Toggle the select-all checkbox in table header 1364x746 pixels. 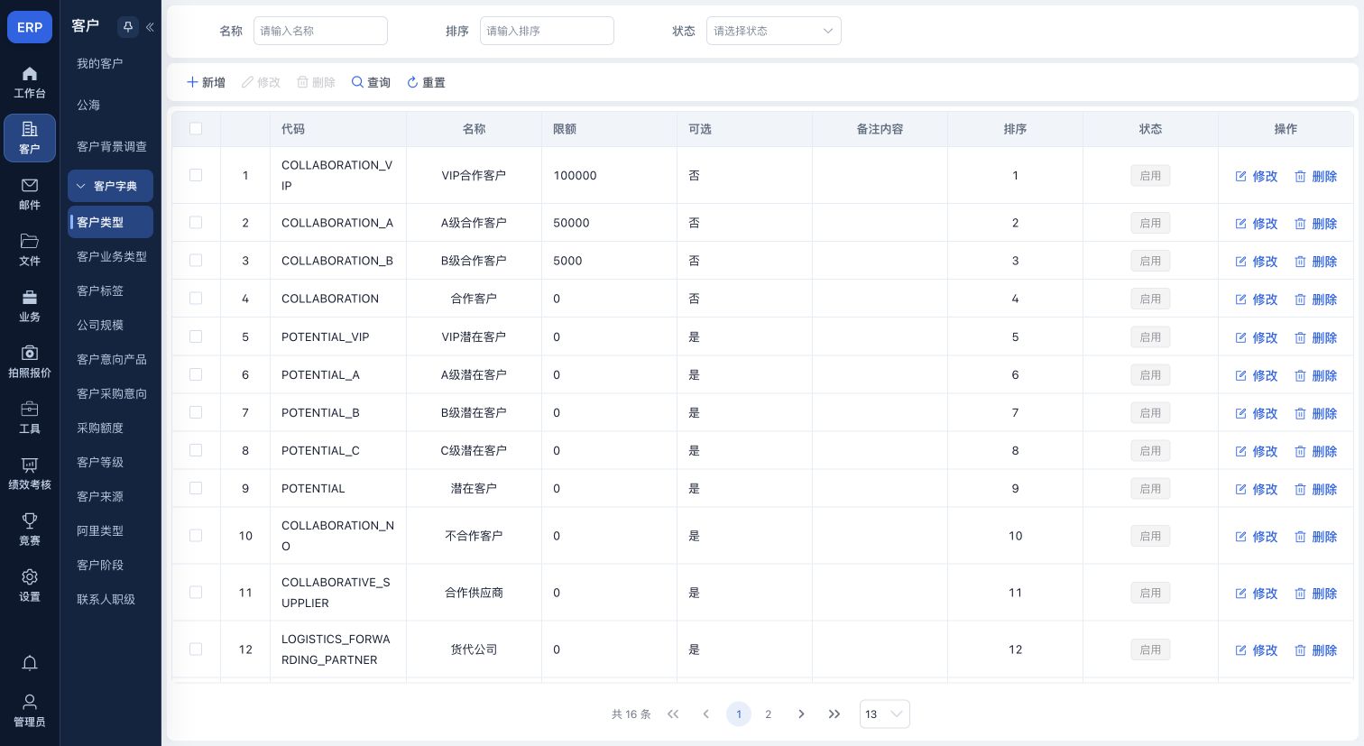pyautogui.click(x=196, y=129)
